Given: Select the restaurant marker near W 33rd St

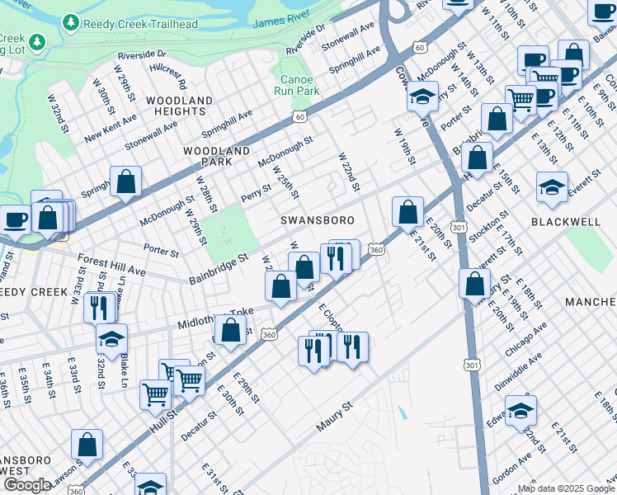Looking at the screenshot, I should point(100,308).
